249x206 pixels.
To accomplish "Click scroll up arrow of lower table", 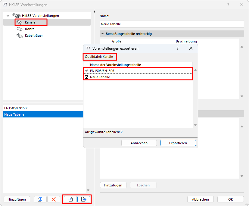I will [242, 126].
